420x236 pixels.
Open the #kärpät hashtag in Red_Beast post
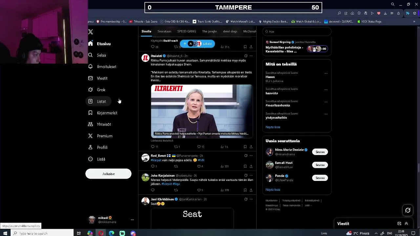point(156,160)
